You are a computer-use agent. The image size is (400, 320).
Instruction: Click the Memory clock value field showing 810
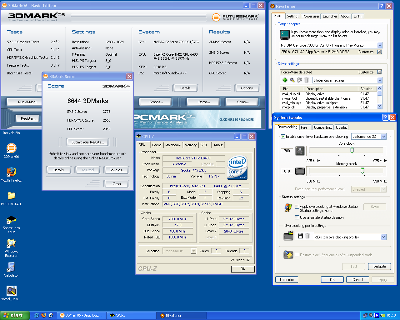click(287, 171)
